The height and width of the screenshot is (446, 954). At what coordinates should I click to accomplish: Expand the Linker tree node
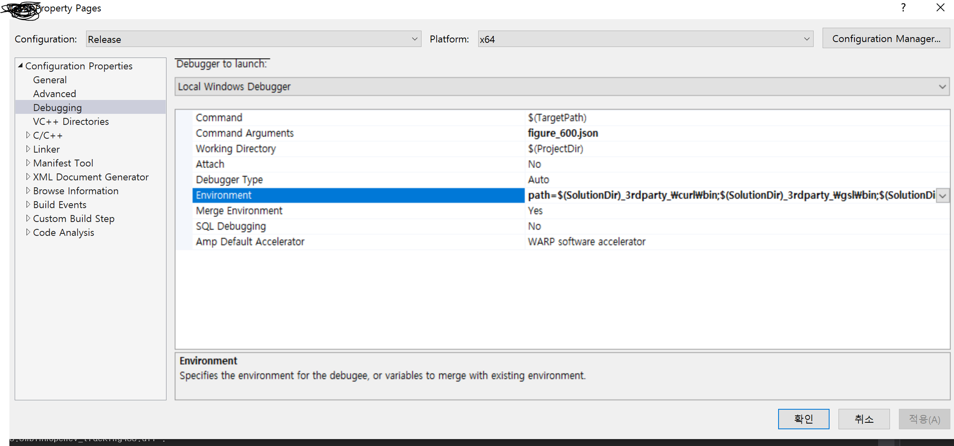(28, 149)
